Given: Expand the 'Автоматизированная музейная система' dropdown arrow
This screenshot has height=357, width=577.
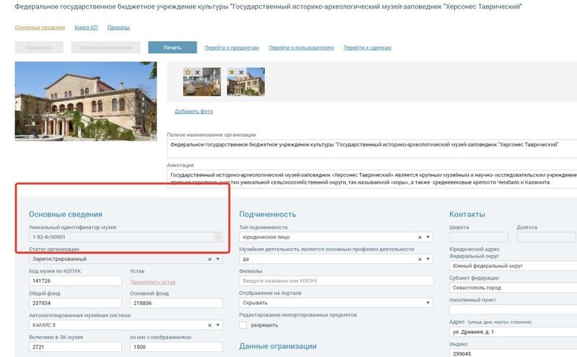Looking at the screenshot, I should click(x=219, y=325).
